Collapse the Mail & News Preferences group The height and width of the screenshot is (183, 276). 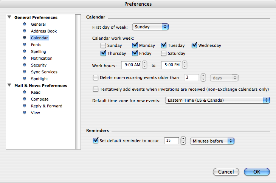pyautogui.click(x=9, y=85)
